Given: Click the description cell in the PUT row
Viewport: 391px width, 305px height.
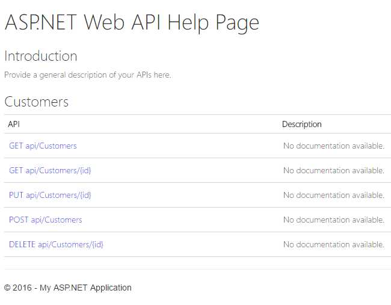Looking at the screenshot, I should (x=333, y=195).
